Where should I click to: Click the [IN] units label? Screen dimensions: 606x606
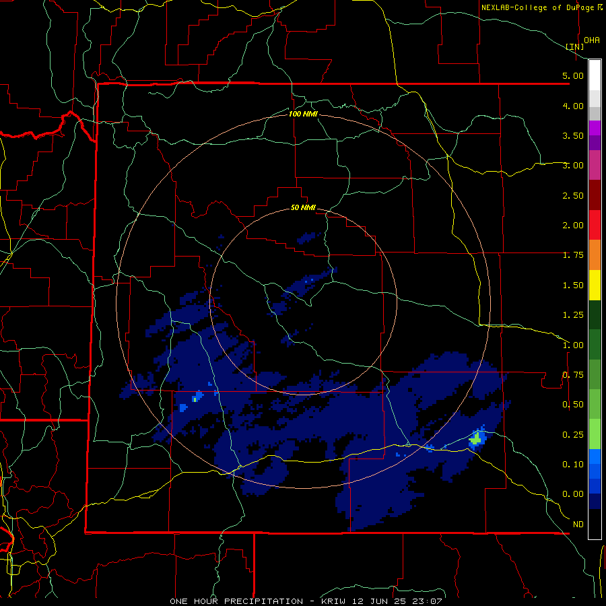(574, 46)
